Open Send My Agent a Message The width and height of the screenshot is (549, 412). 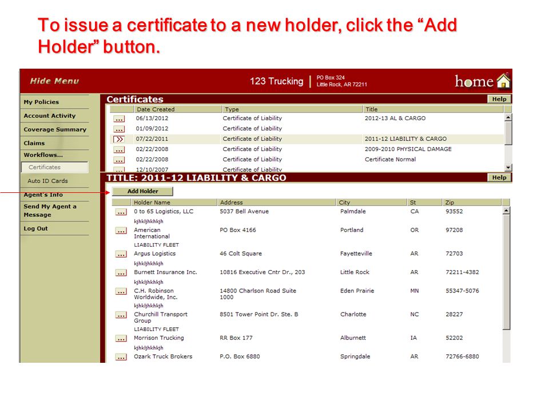50,211
